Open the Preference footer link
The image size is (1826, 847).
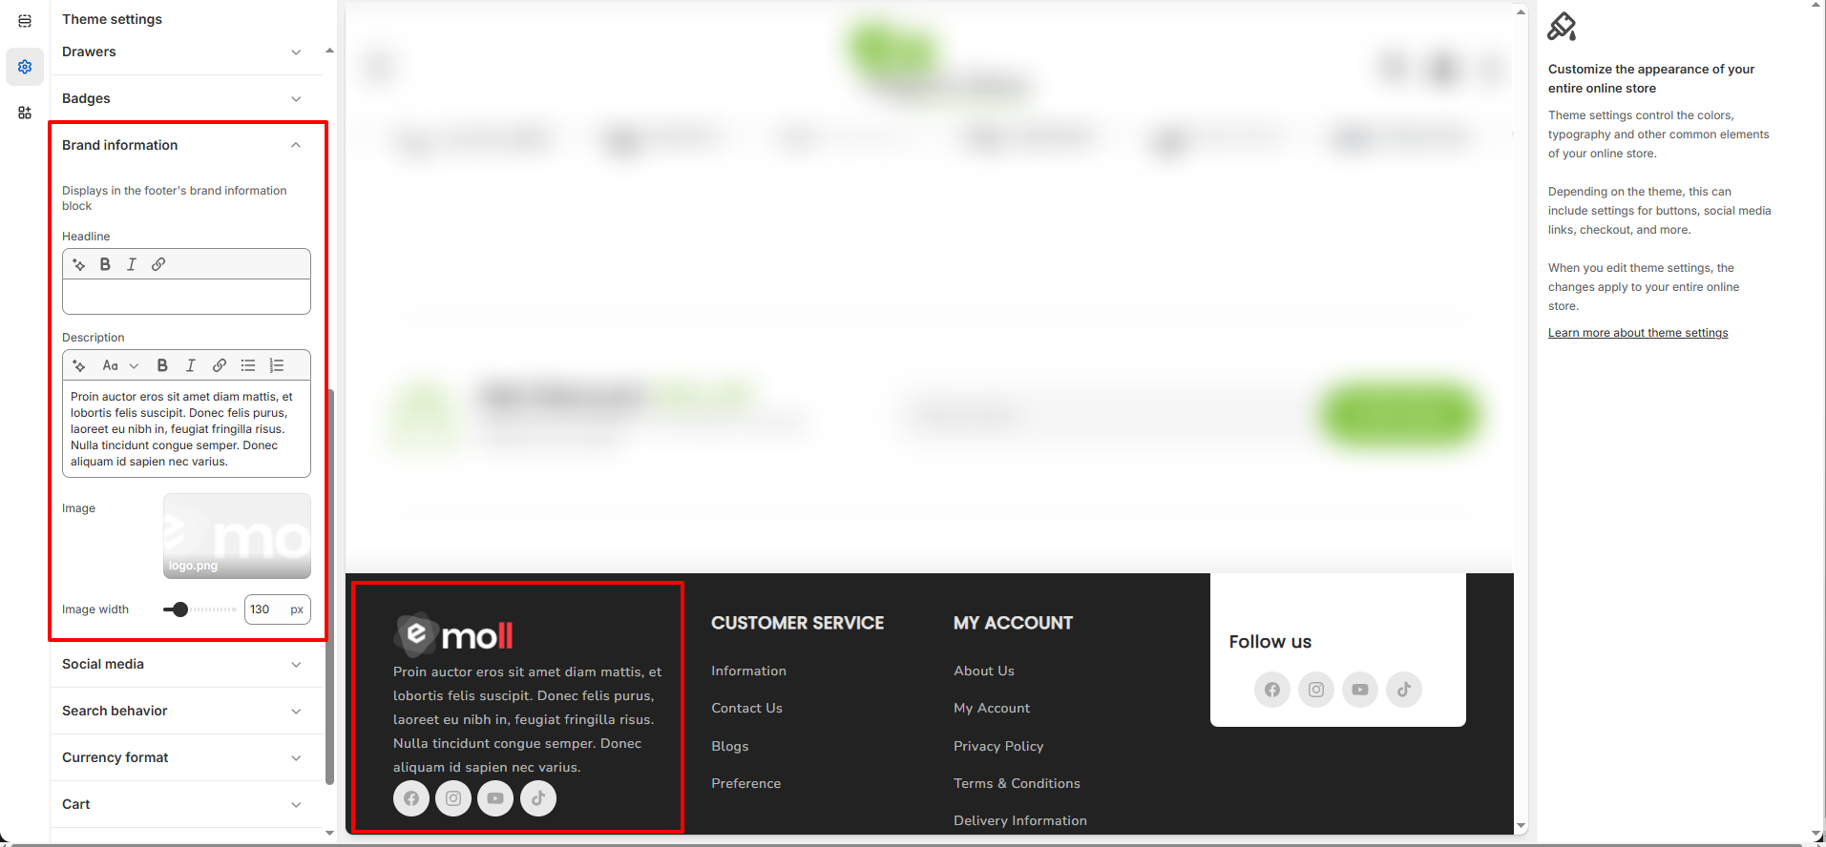tap(745, 783)
